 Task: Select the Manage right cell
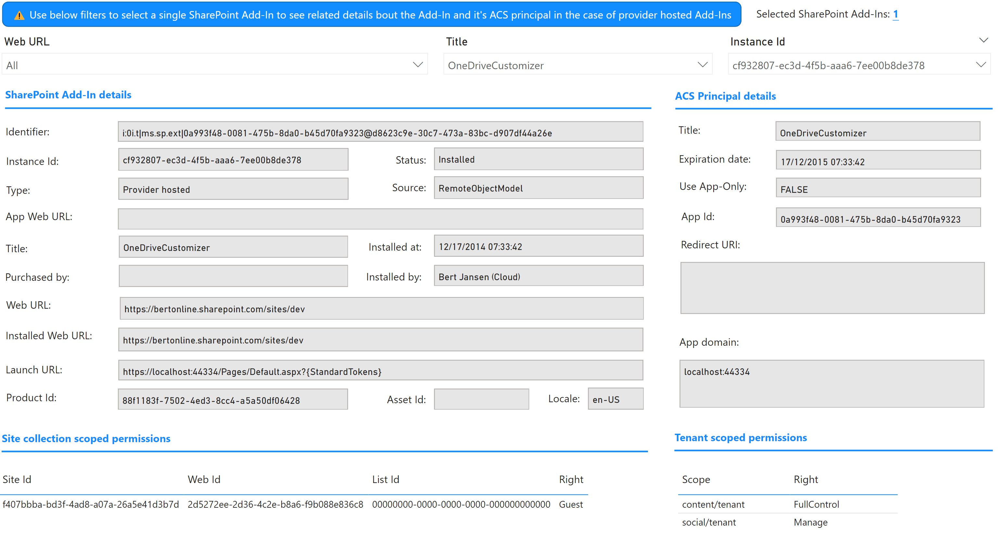(x=811, y=523)
